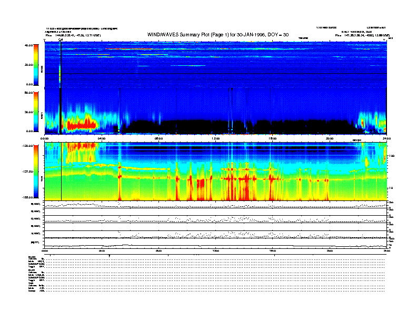The width and height of the screenshot is (417, 322).
Task: Select the RAD1 color scale bar
Action: coord(36,112)
